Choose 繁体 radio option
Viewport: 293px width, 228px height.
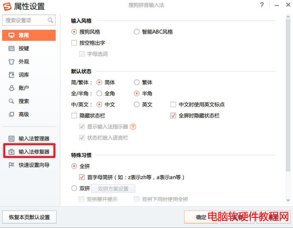(137, 83)
